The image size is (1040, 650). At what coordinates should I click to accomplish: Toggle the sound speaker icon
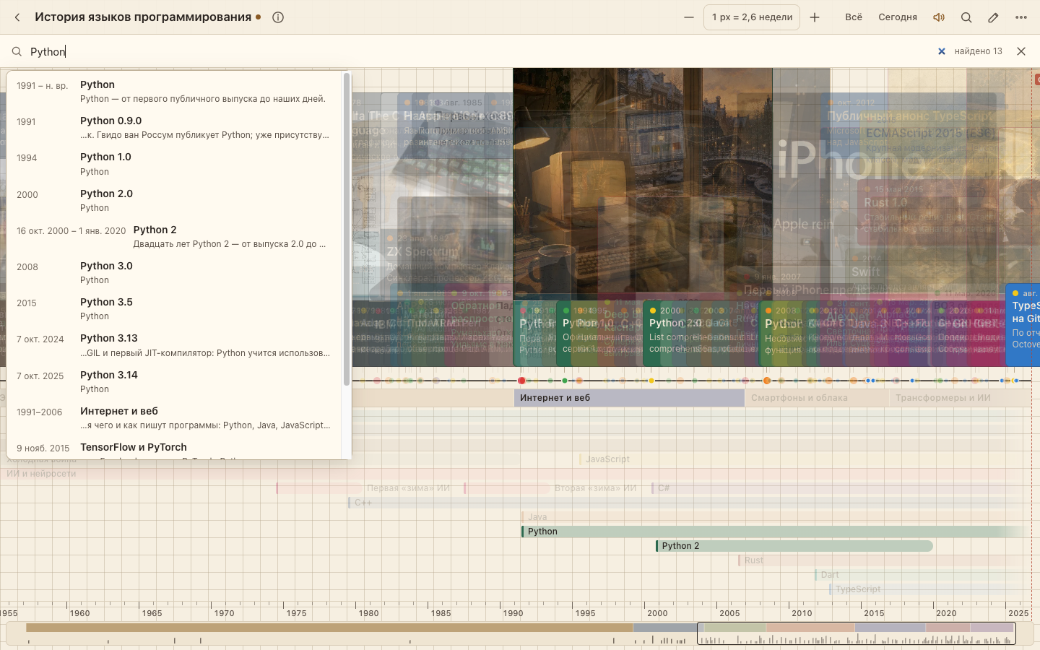(939, 17)
